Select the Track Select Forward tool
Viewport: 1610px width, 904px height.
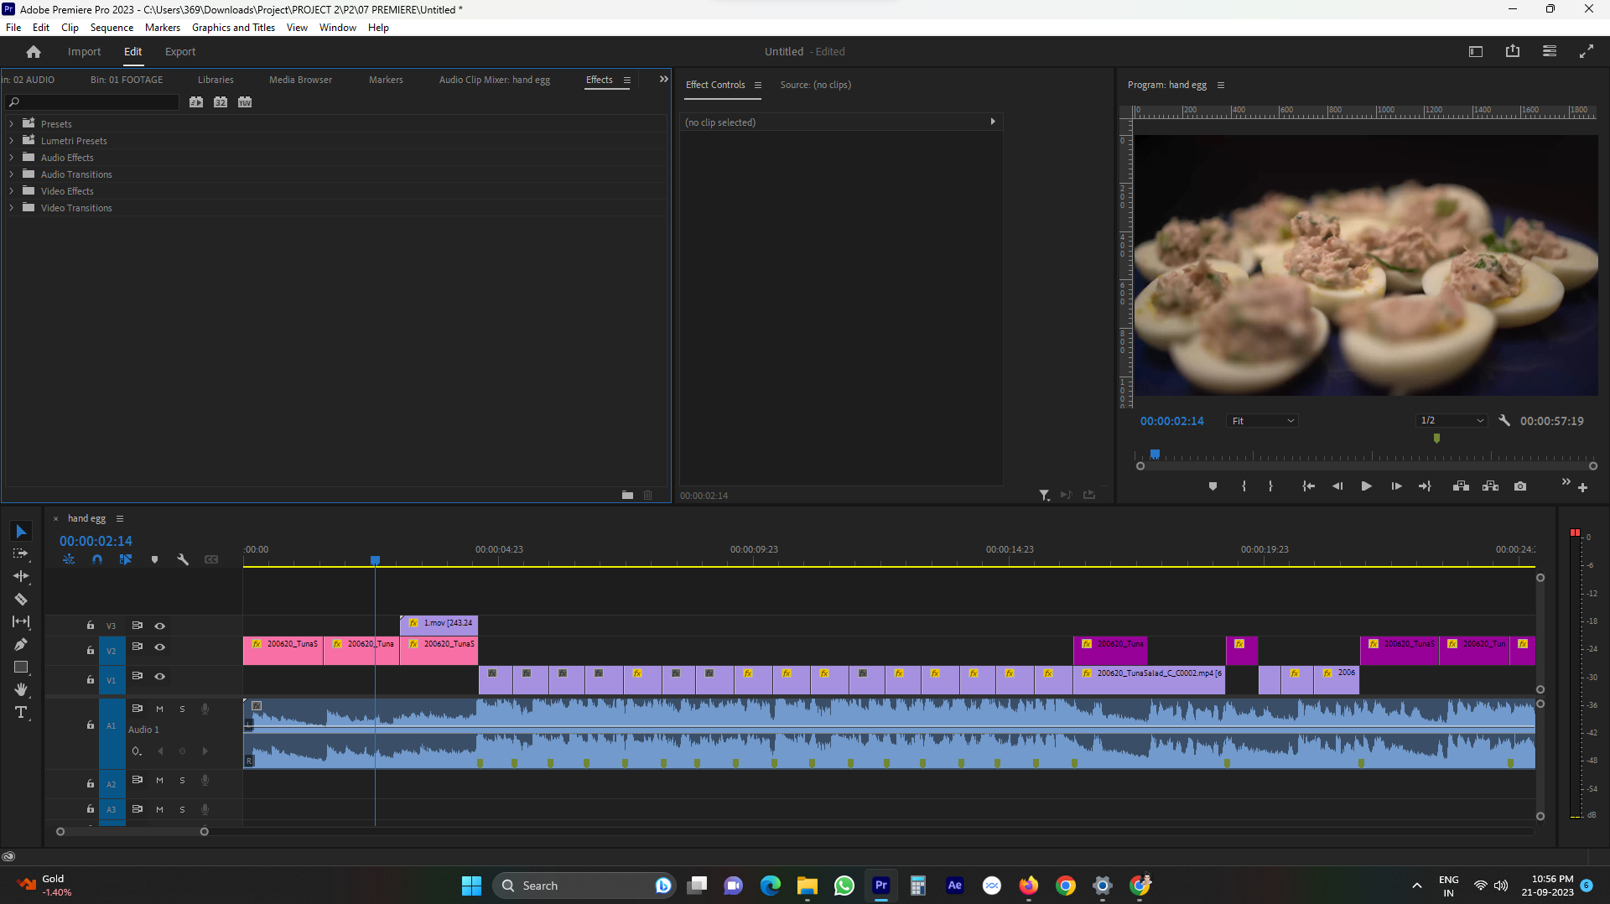click(x=21, y=553)
